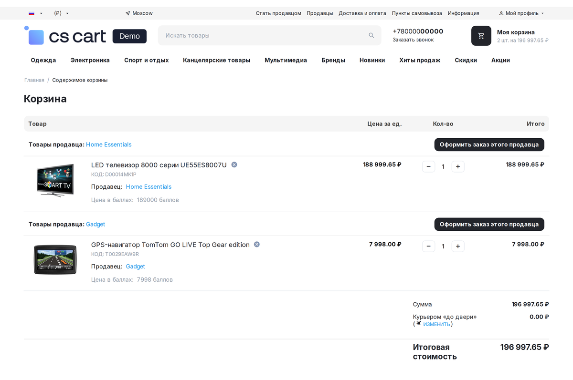Click Заказать звонок callback link

414,40
